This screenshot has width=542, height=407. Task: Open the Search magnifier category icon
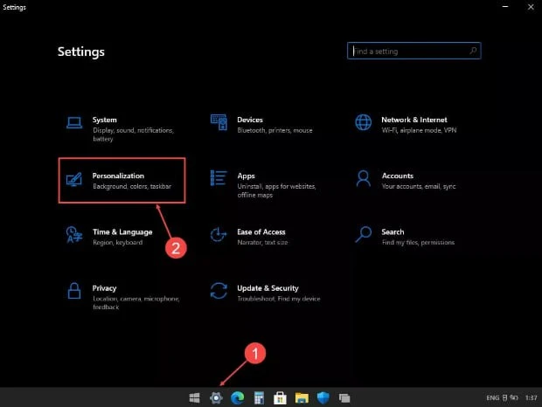[364, 234]
